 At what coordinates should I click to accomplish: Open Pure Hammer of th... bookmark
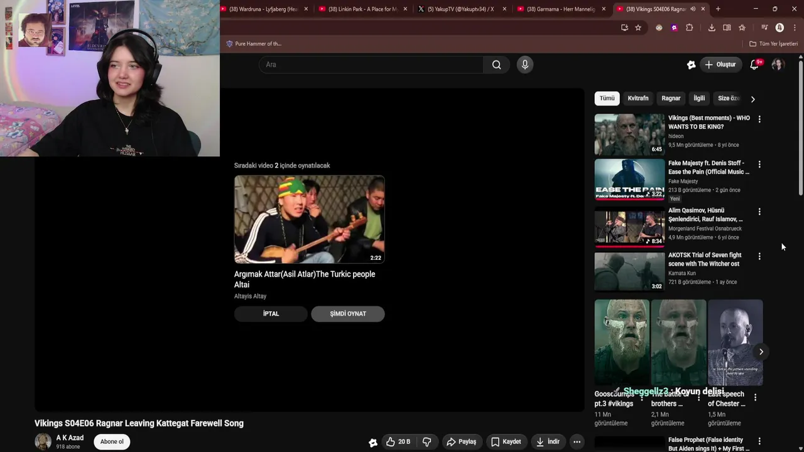pyautogui.click(x=254, y=44)
